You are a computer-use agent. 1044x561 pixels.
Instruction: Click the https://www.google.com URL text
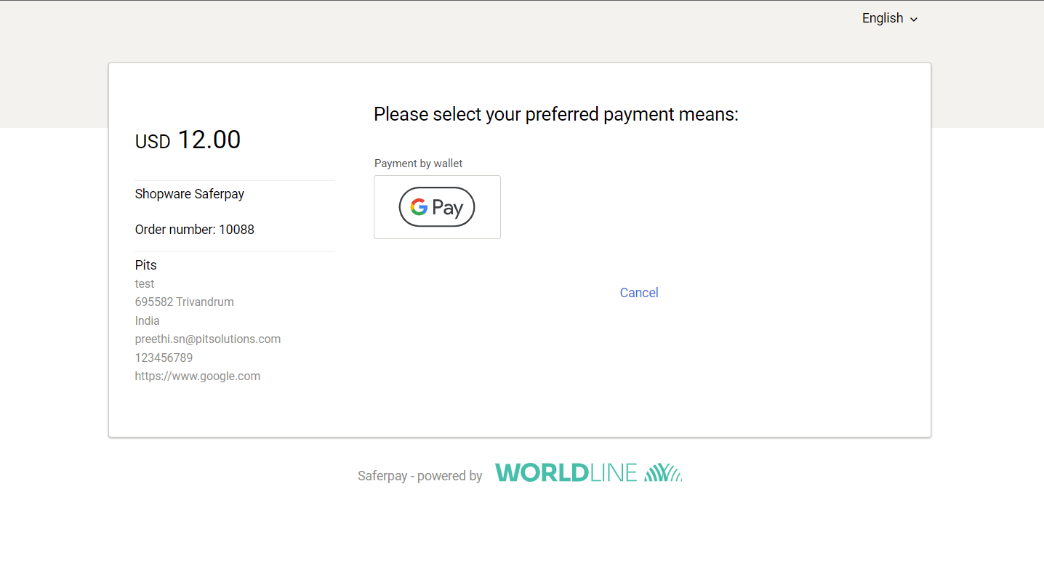pyautogui.click(x=198, y=376)
